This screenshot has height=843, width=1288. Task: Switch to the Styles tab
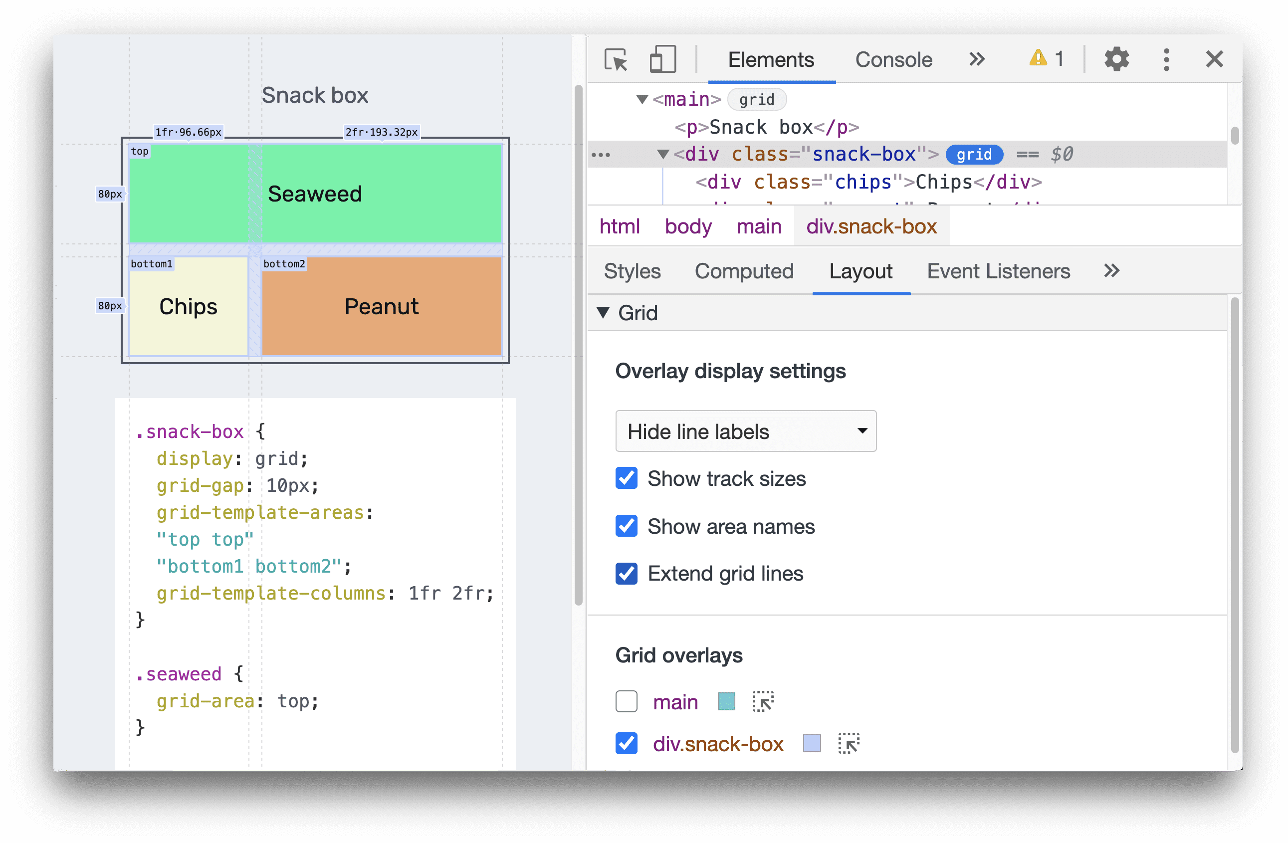coord(632,272)
